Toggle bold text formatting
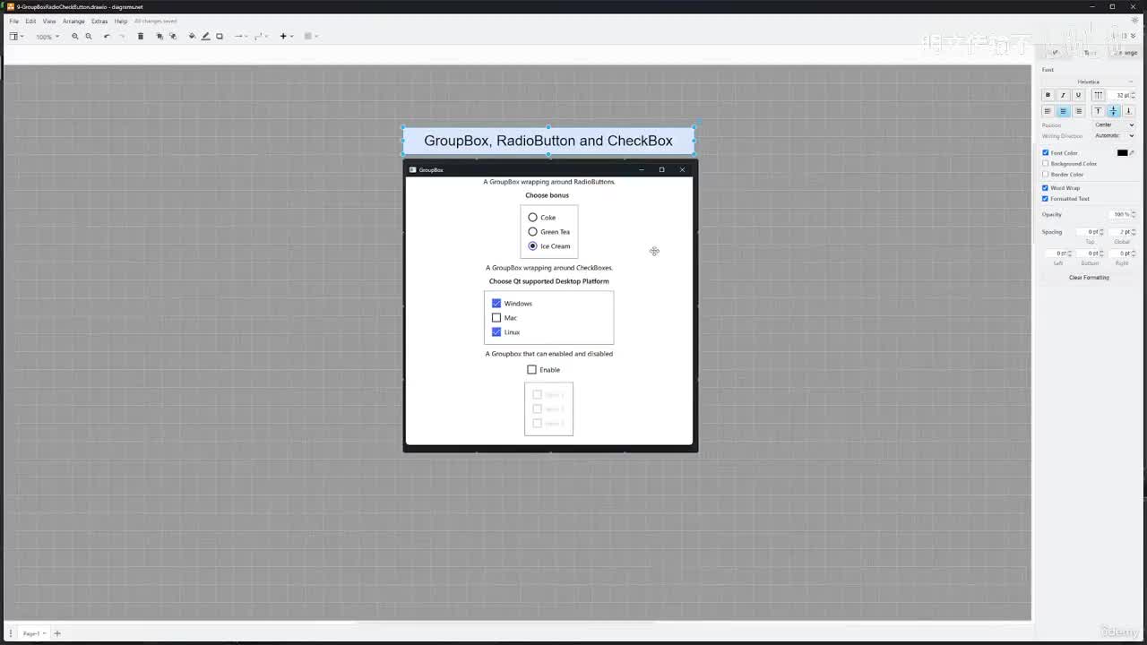1147x645 pixels. click(x=1048, y=95)
